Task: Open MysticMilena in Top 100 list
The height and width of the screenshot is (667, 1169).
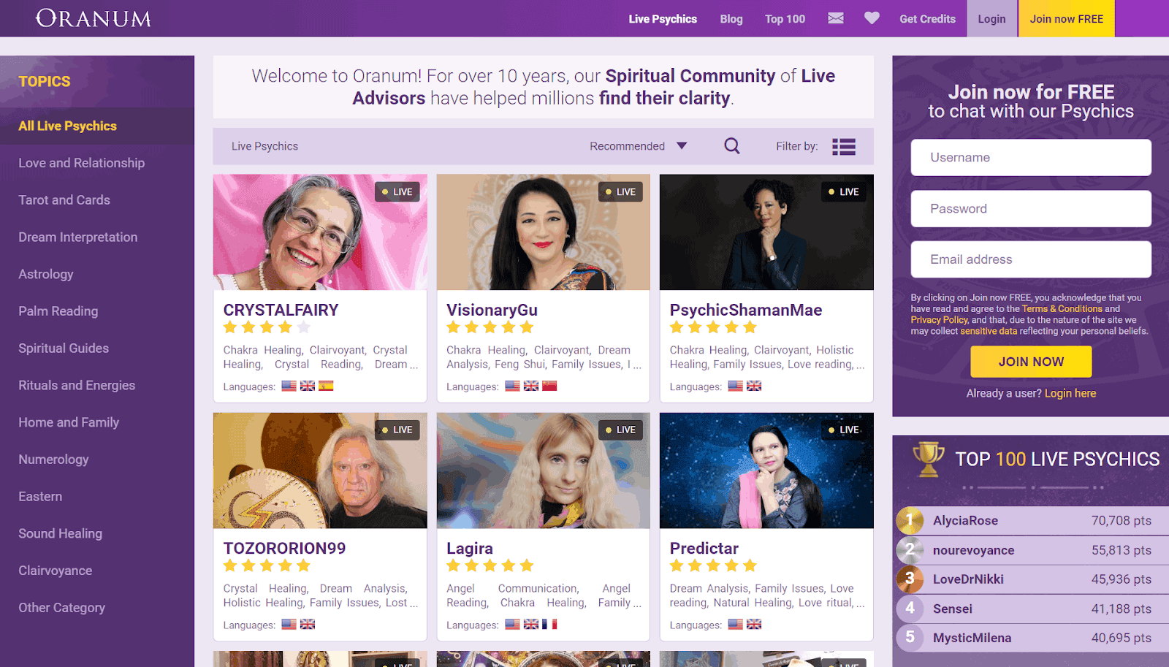Action: click(972, 638)
